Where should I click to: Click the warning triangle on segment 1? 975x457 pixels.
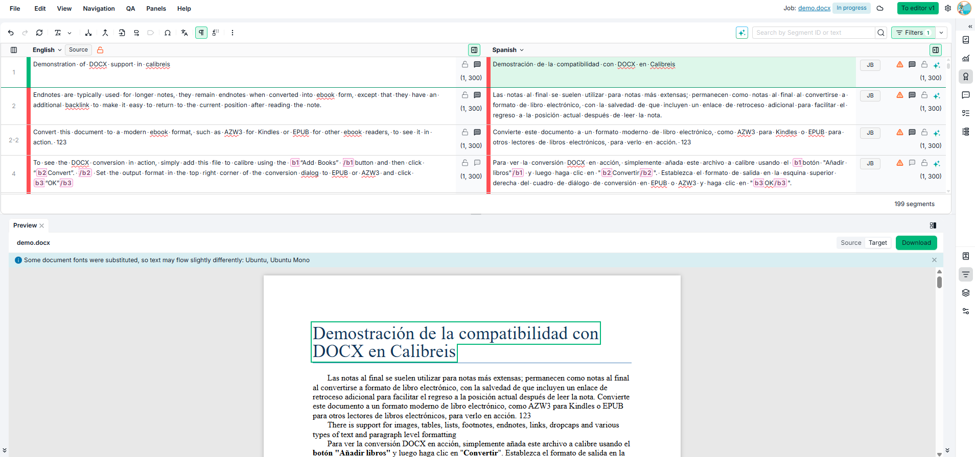(x=900, y=65)
